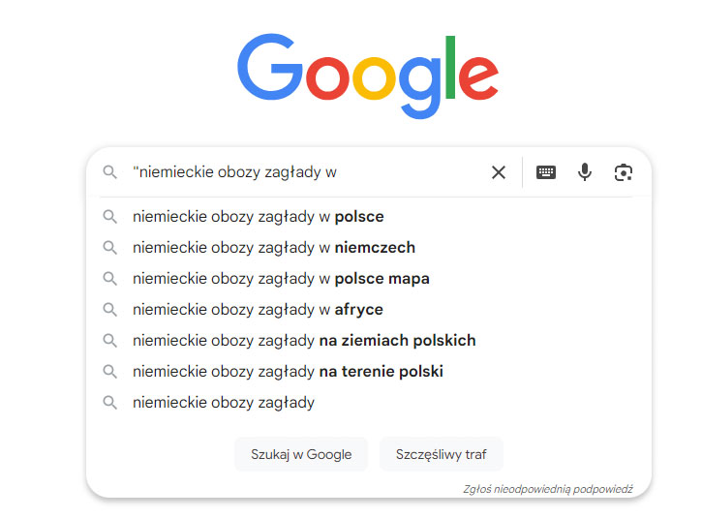Open the on-screen keyboard input tool

(x=546, y=172)
